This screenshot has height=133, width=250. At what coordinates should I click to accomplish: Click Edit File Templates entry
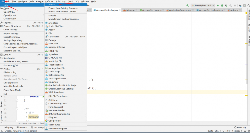click(66, 96)
